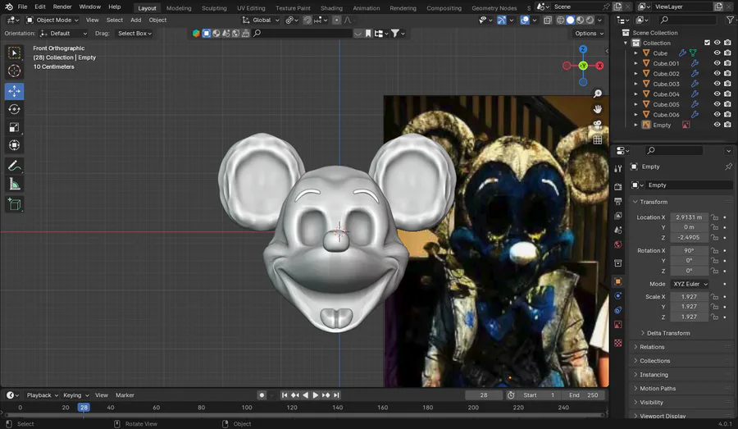738x429 pixels.
Task: Click the End frame 250 field
Action: coord(583,395)
